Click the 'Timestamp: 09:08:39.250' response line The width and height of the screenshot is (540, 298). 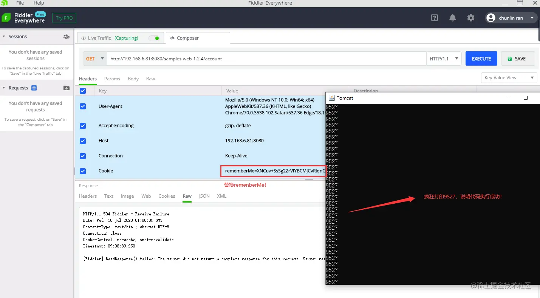(x=109, y=246)
